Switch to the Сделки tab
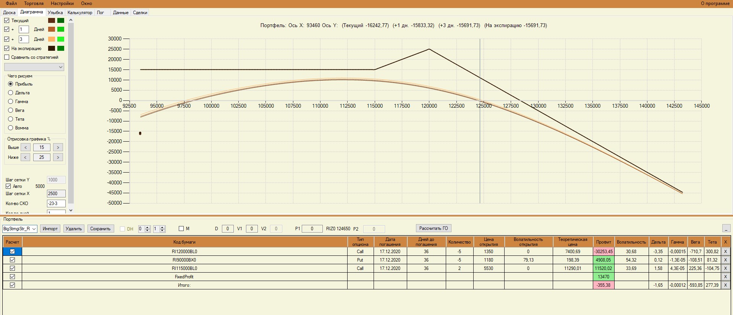This screenshot has height=315, width=733. pos(140,13)
